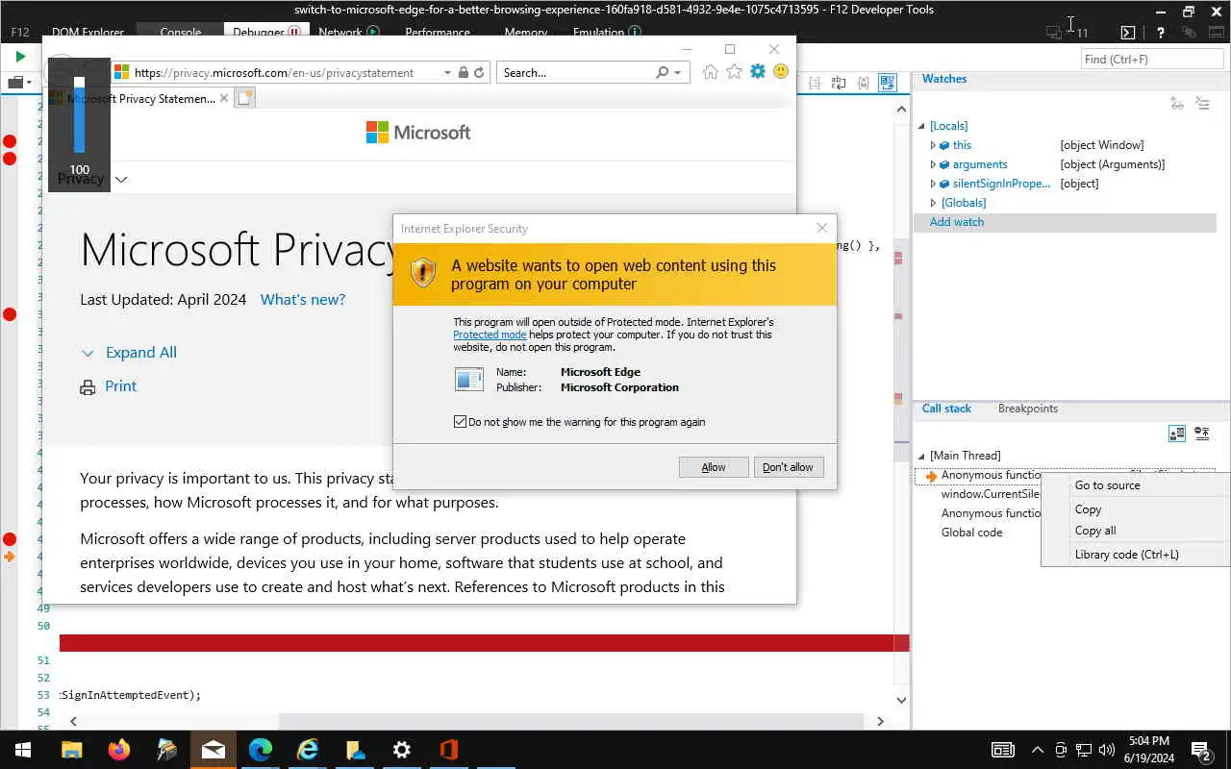
Task: Switch to the Emulation tab
Action: coord(607,32)
